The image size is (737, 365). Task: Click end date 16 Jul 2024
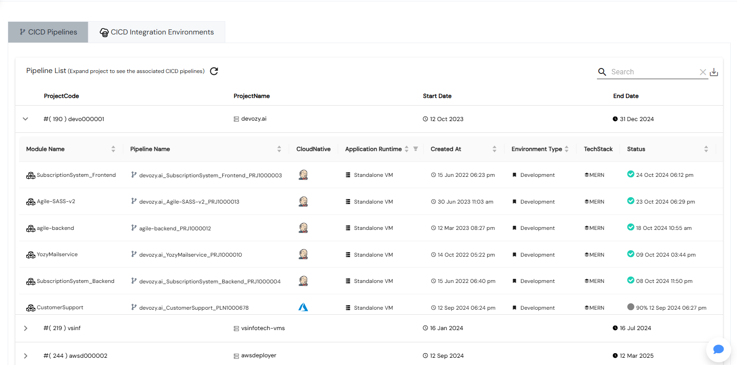(635, 328)
